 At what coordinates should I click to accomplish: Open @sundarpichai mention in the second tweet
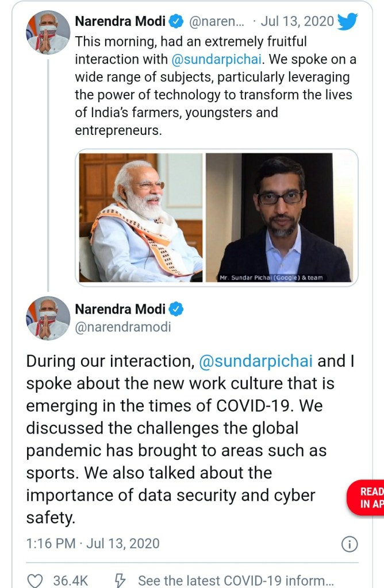256,361
